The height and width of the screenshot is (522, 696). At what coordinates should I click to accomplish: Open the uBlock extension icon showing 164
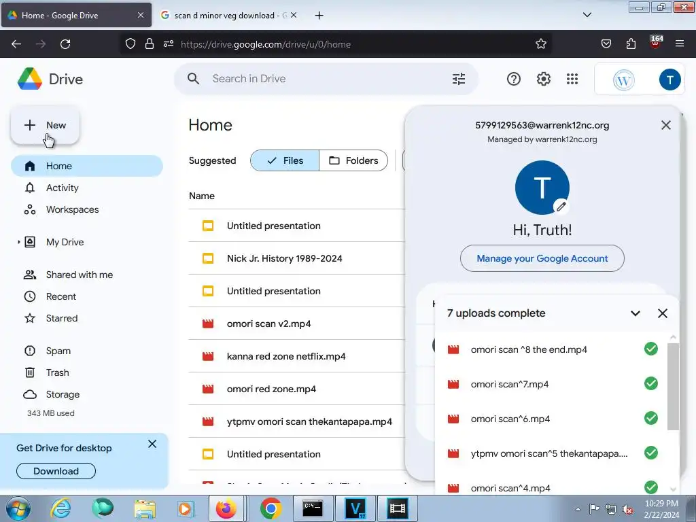click(656, 42)
